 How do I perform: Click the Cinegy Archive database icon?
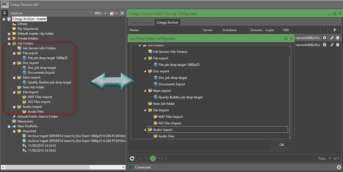click(x=9, y=19)
